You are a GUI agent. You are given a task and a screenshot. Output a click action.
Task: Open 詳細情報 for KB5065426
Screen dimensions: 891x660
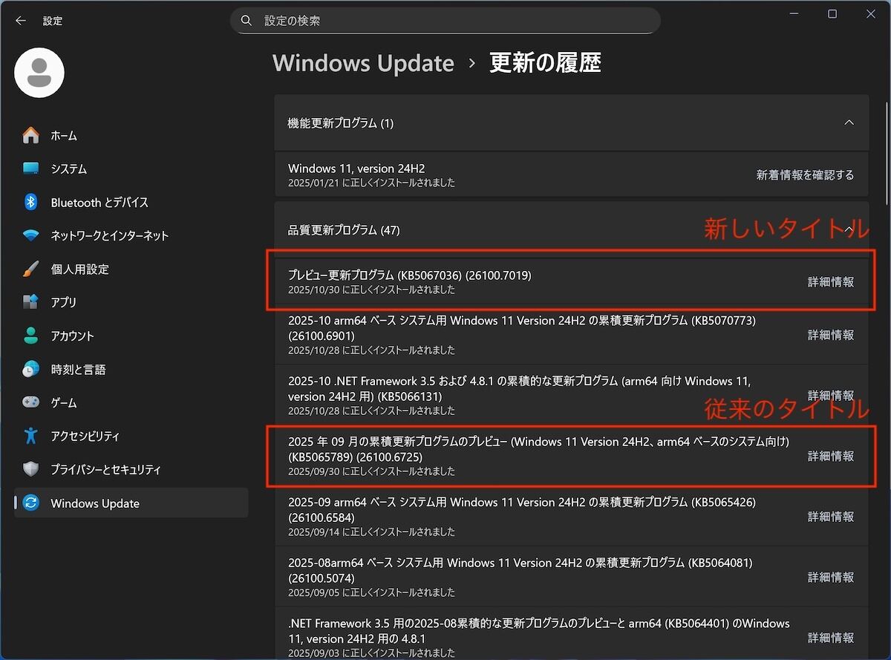tap(831, 517)
